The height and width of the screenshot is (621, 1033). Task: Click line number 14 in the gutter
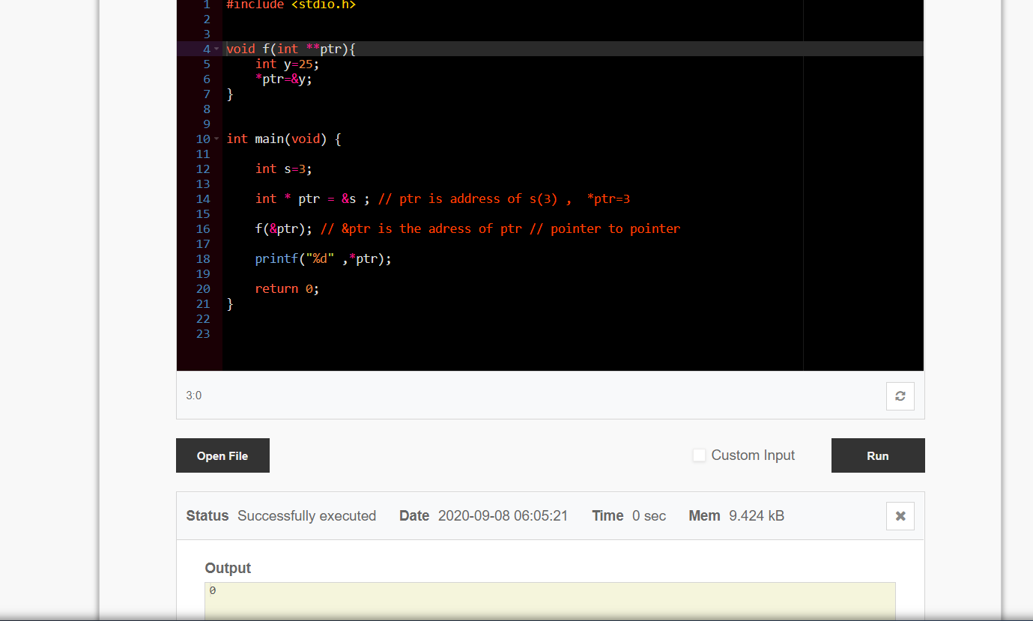203,199
